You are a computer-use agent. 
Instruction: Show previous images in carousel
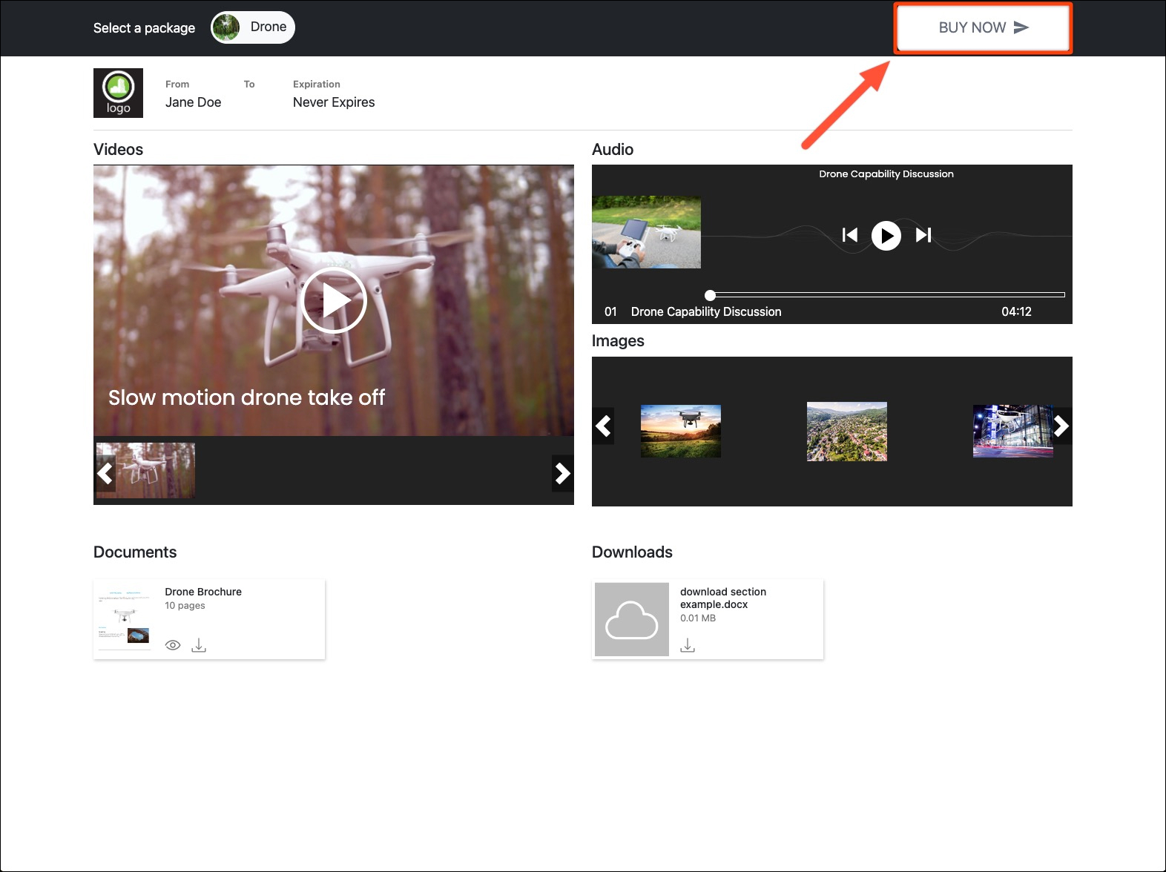[604, 426]
